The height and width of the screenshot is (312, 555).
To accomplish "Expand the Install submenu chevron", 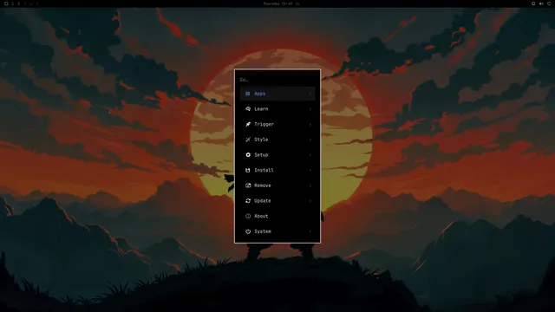I will (310, 170).
